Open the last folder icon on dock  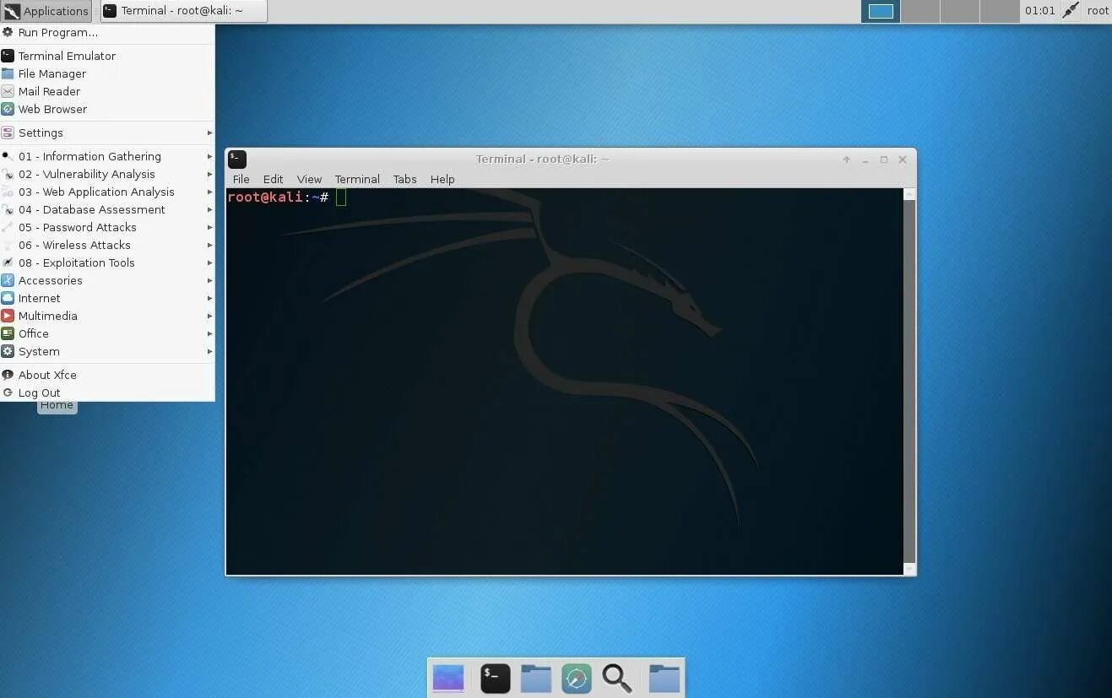[664, 678]
